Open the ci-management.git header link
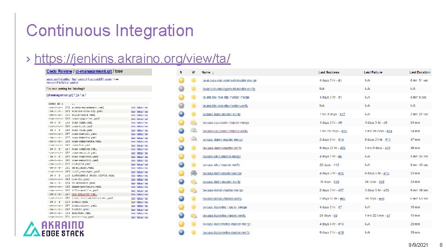Screen dimensions: 446x250 pyautogui.click(x=93, y=71)
